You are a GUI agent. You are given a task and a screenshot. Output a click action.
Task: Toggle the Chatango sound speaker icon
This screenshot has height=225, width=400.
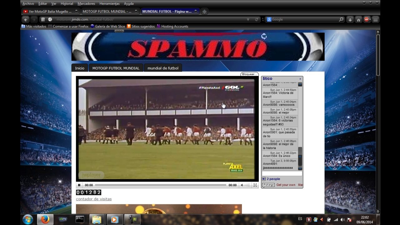264,179
